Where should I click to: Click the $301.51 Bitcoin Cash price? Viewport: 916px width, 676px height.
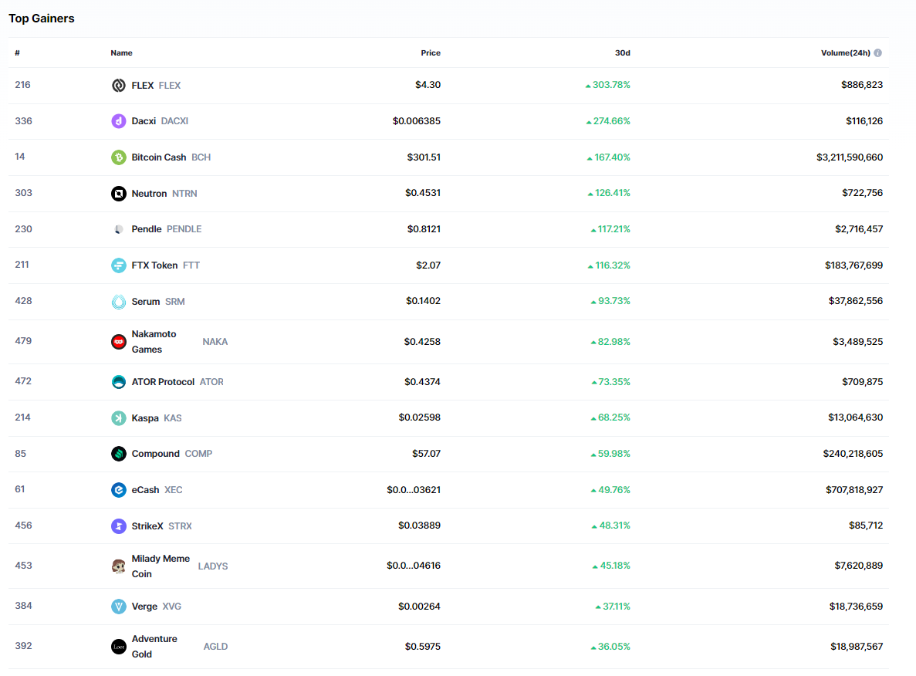pyautogui.click(x=424, y=157)
